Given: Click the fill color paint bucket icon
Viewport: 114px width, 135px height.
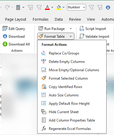Looking at the screenshot, I should pos(59,7).
